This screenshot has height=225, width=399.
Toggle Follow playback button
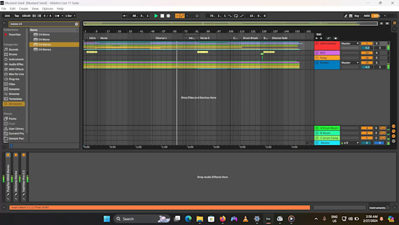point(124,16)
